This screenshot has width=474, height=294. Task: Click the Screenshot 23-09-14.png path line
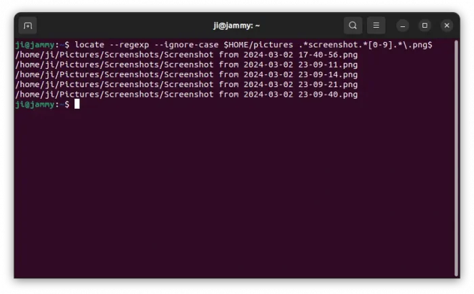tap(186, 74)
